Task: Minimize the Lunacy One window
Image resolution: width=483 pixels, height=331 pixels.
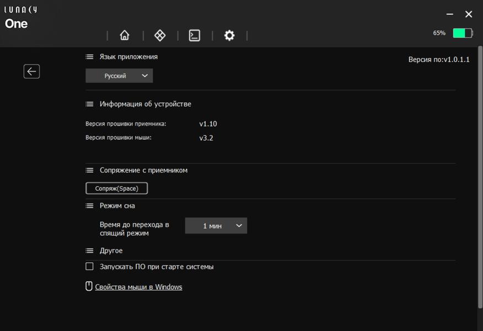Action: 450,14
